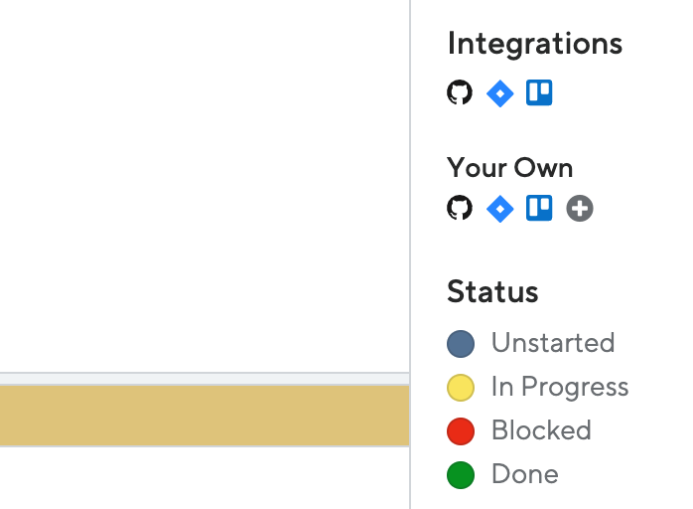Click the Your Own section heading
This screenshot has height=509, width=693.
(x=509, y=168)
